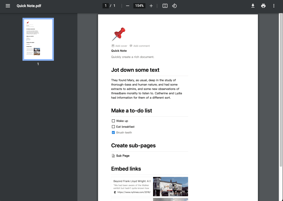Click the total page count '1' in toolbar
283x201 pixels.
(114, 6)
